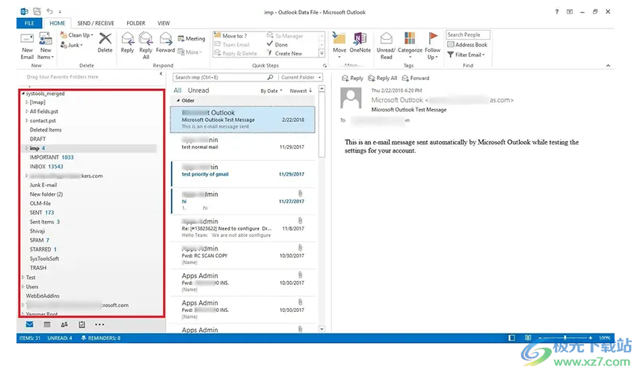Show only Unread messages filter
This screenshot has height=374, width=640.
pos(199,91)
